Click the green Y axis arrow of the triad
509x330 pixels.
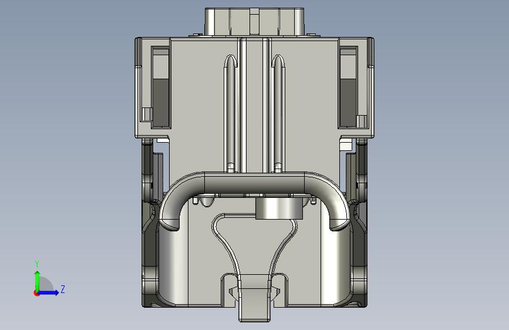tap(38, 281)
